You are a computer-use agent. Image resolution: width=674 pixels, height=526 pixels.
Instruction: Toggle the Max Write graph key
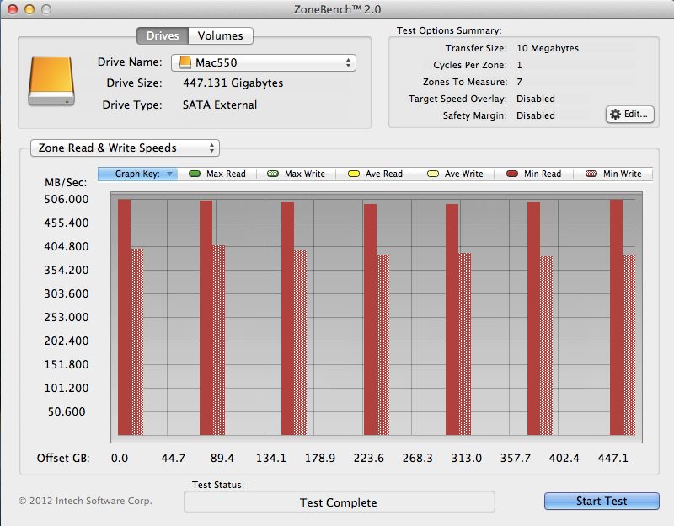coord(272,174)
